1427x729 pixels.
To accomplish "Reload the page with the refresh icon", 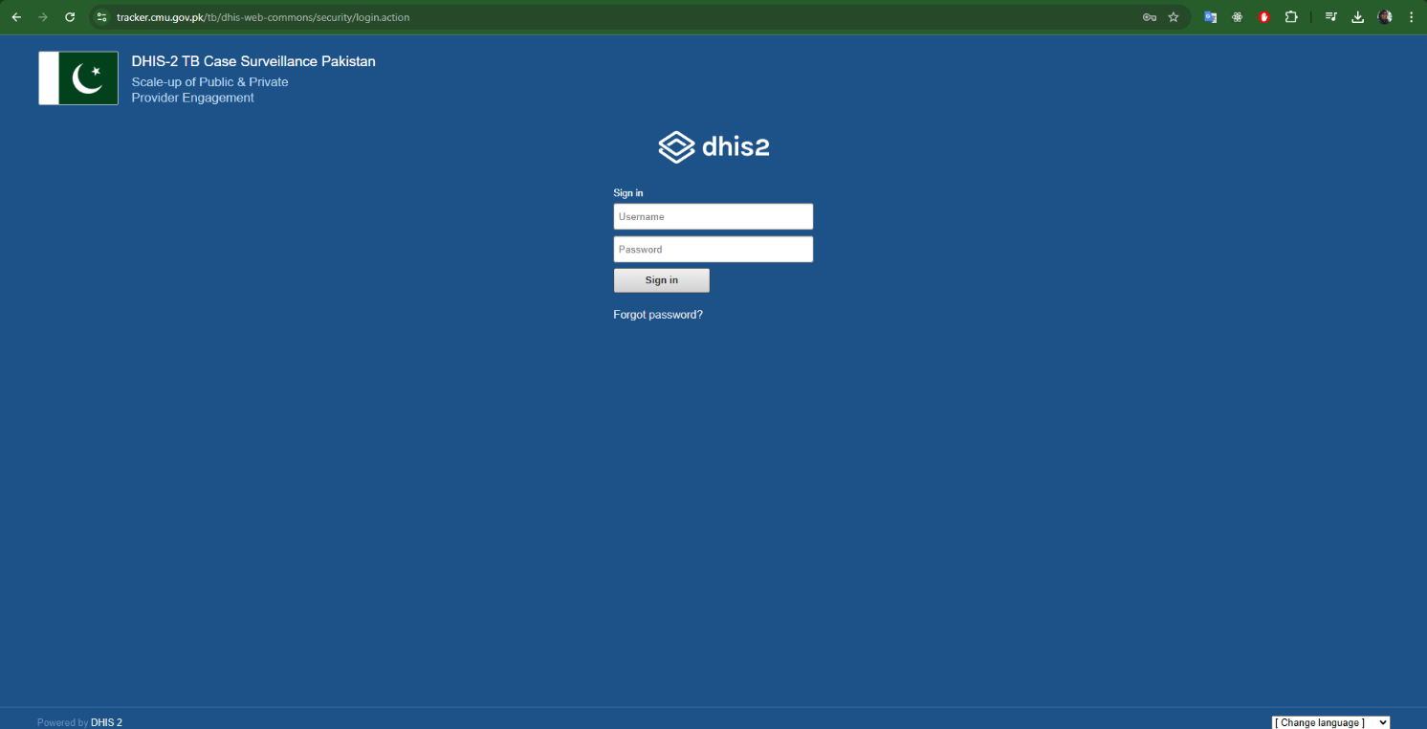I will pos(70,17).
